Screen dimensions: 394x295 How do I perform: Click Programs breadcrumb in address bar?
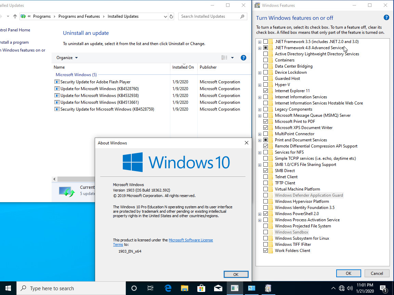[42, 16]
